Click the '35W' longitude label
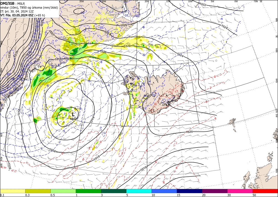278x197 pixels. click(81, 1)
